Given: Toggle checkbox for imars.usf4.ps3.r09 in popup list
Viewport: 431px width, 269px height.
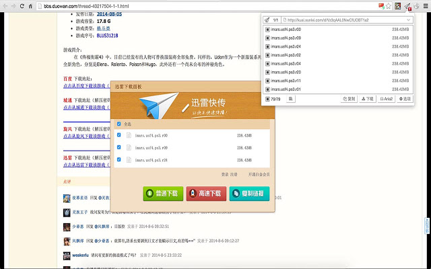Looking at the screenshot, I should [267, 38].
